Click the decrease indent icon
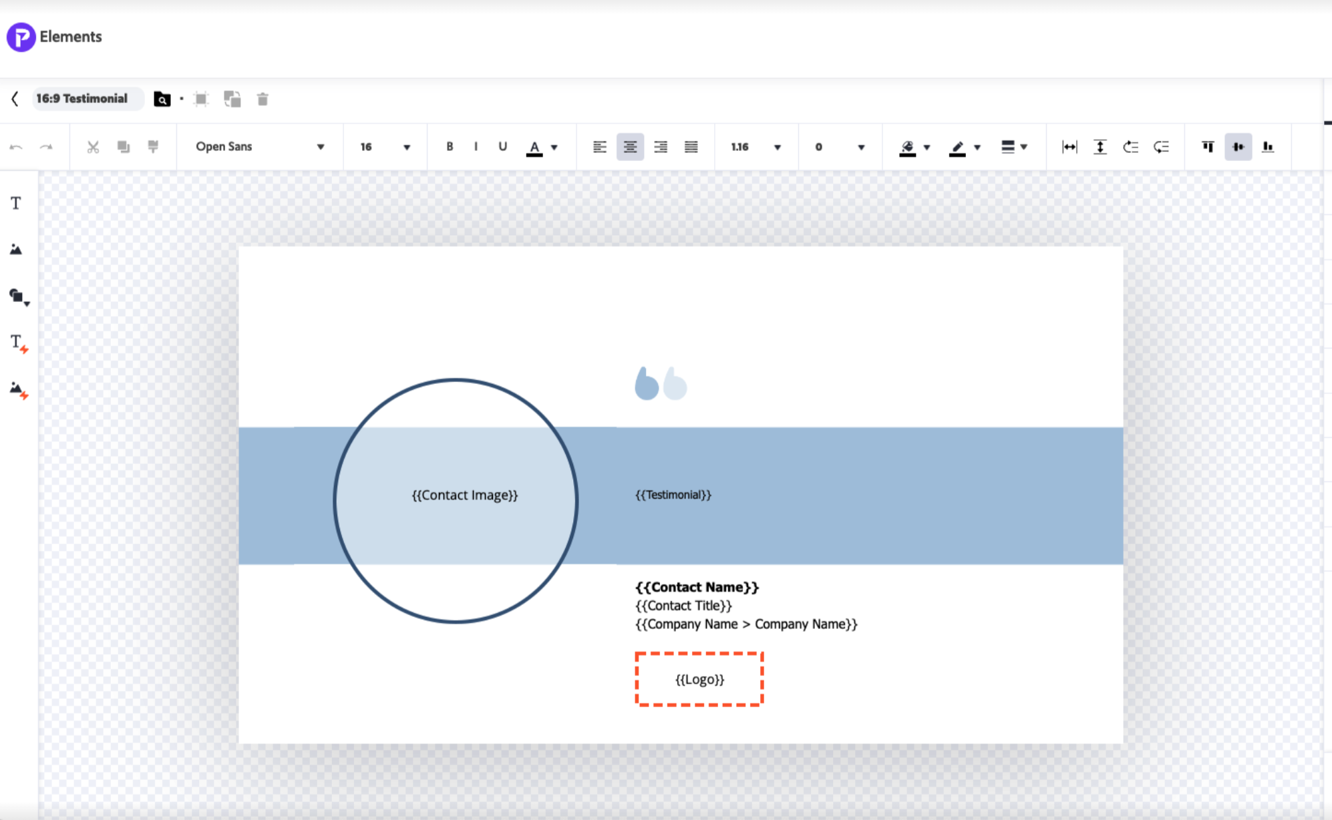 click(1130, 147)
